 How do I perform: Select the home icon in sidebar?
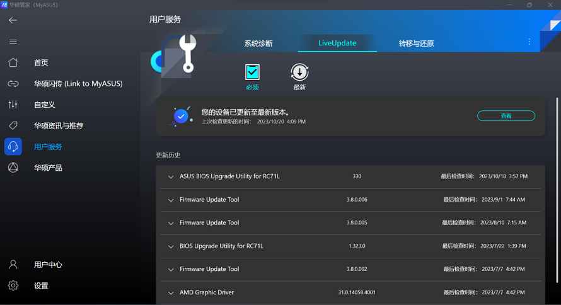tap(13, 62)
